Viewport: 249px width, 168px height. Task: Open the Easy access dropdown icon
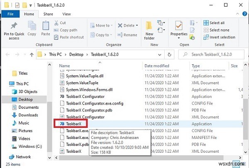(161, 30)
